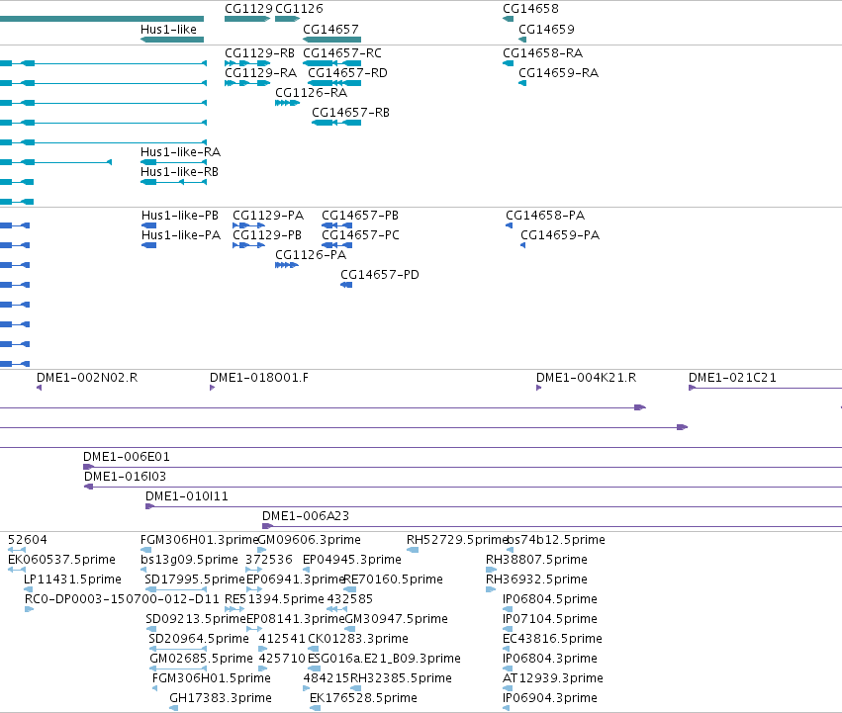Image resolution: width=842 pixels, height=713 pixels.
Task: Select transcript CG1129-RA
Action: [x=260, y=73]
